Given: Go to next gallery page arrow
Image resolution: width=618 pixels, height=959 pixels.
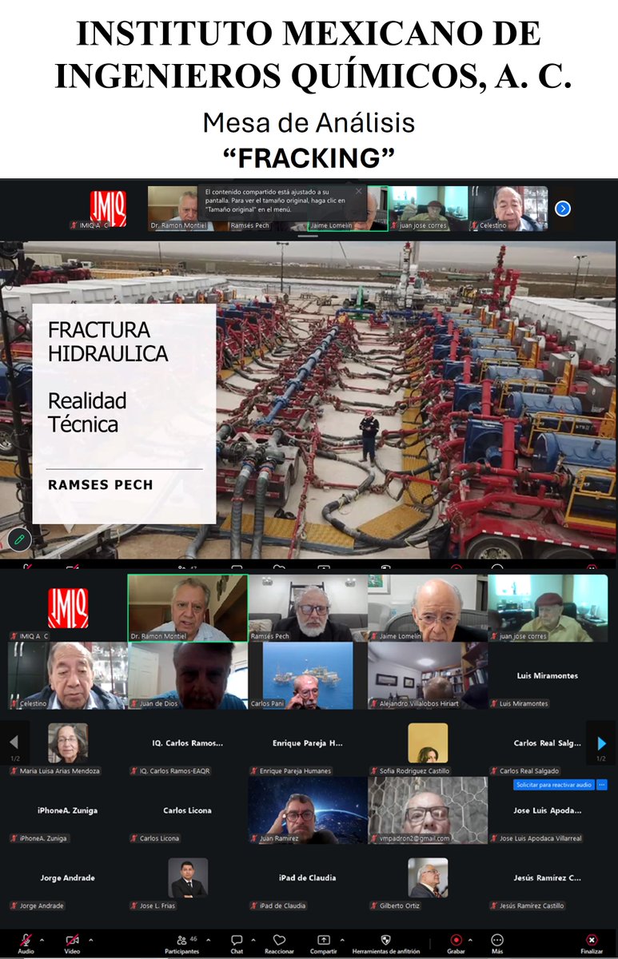Looking at the screenshot, I should pos(601,742).
